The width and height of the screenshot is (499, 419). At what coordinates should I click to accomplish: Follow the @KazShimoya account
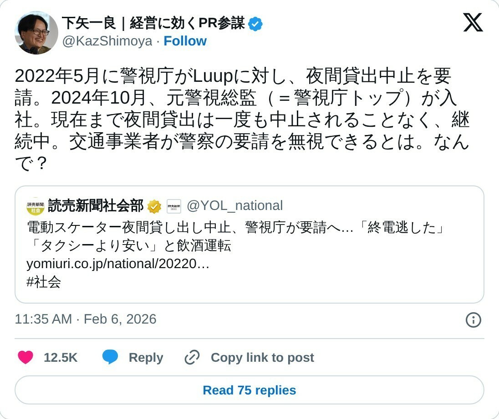click(185, 41)
